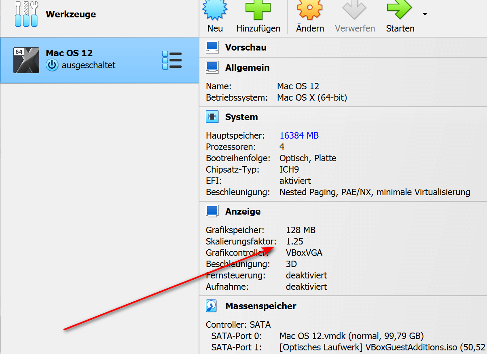Image resolution: width=487 pixels, height=354 pixels.
Task: Click the SATA-Port 0 label
Action: pos(237,336)
